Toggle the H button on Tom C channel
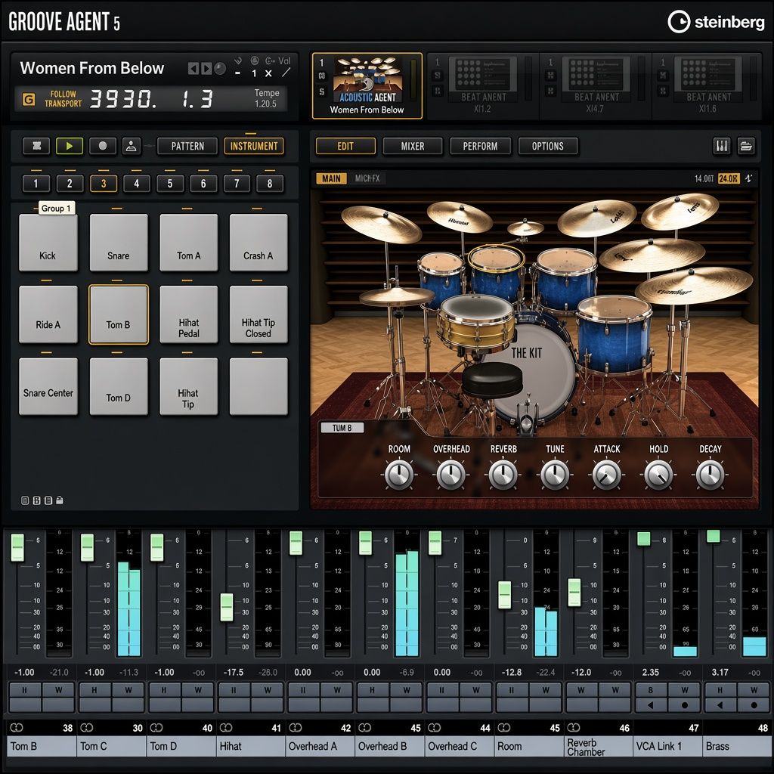 point(94,690)
